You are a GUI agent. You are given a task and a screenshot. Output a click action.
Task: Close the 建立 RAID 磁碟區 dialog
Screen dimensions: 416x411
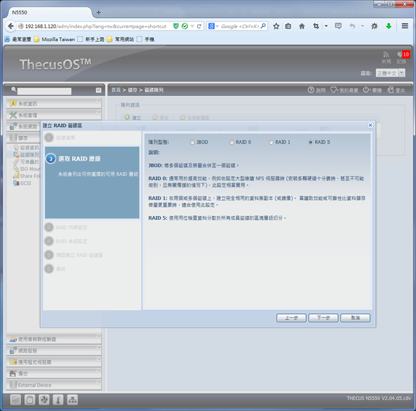coord(370,125)
